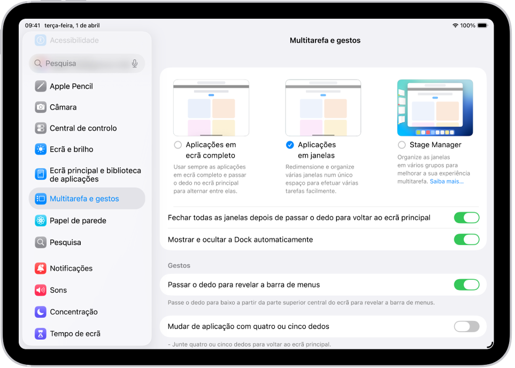This screenshot has width=515, height=368.
Task: Open the Sons settings icon
Action: (x=41, y=290)
